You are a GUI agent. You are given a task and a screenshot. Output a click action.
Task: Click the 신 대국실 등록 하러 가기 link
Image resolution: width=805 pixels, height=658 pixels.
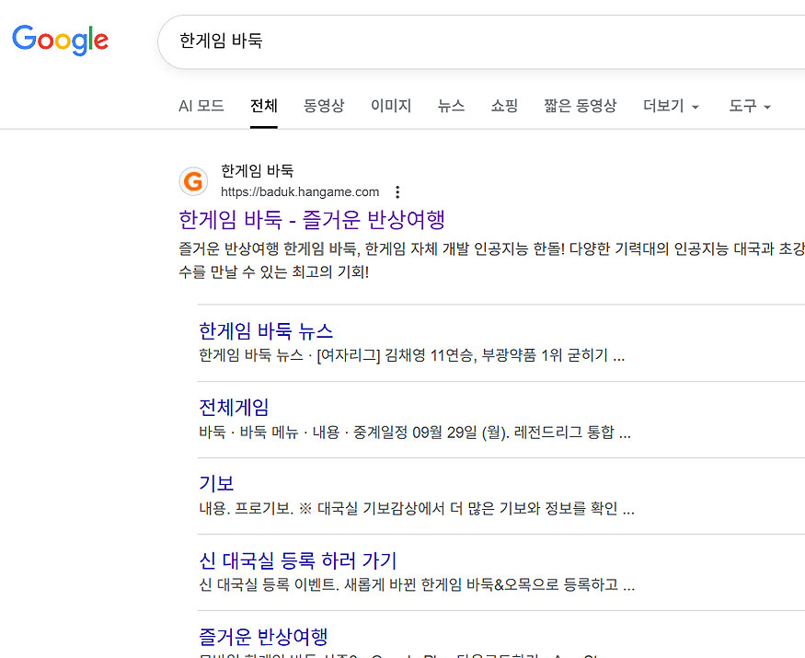pos(297,560)
